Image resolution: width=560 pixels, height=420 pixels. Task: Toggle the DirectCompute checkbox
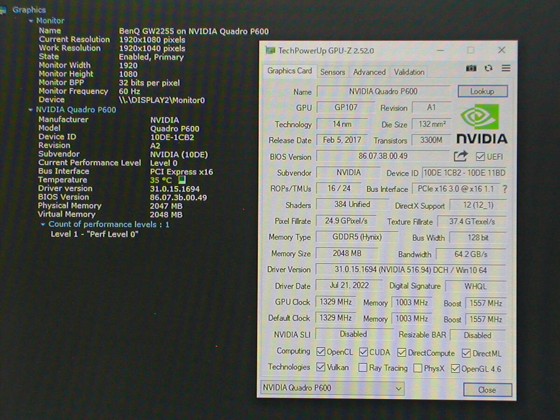click(402, 353)
